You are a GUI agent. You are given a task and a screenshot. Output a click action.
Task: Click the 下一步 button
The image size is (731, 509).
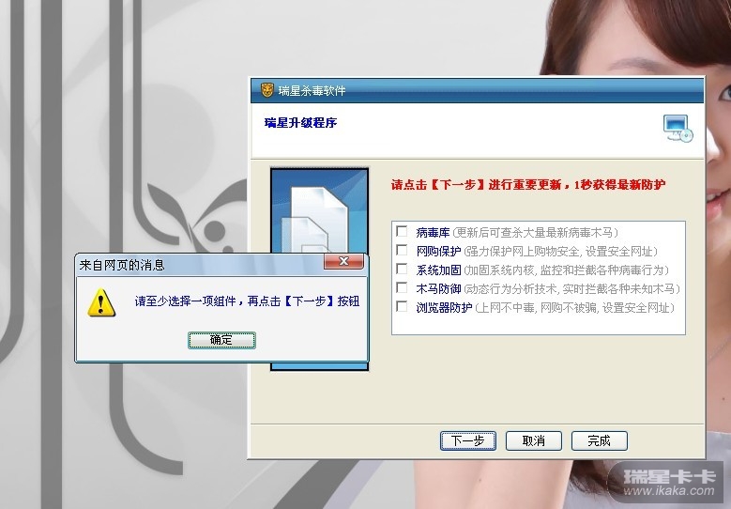[x=468, y=440]
